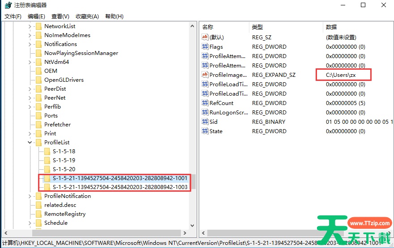Select the first ProfileAttem... value name
394x248 pixels.
[x=227, y=56]
